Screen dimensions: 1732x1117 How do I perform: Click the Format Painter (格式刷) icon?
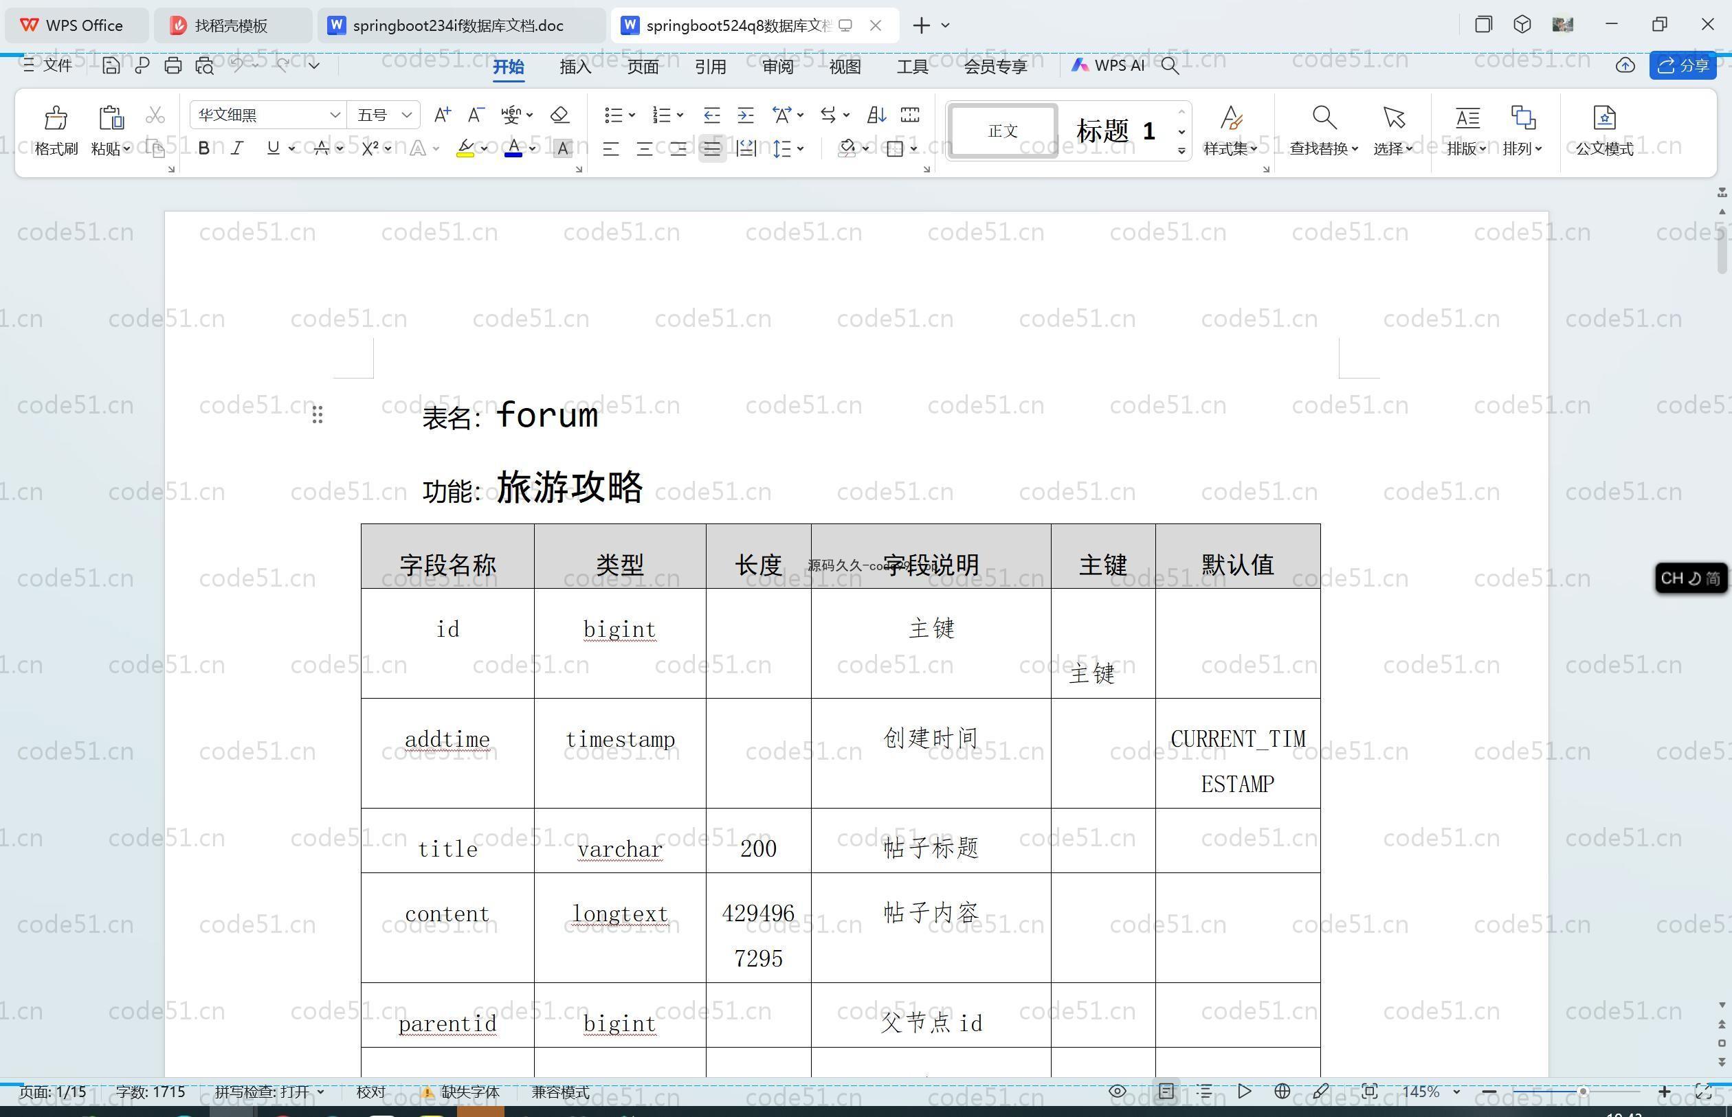coord(56,117)
